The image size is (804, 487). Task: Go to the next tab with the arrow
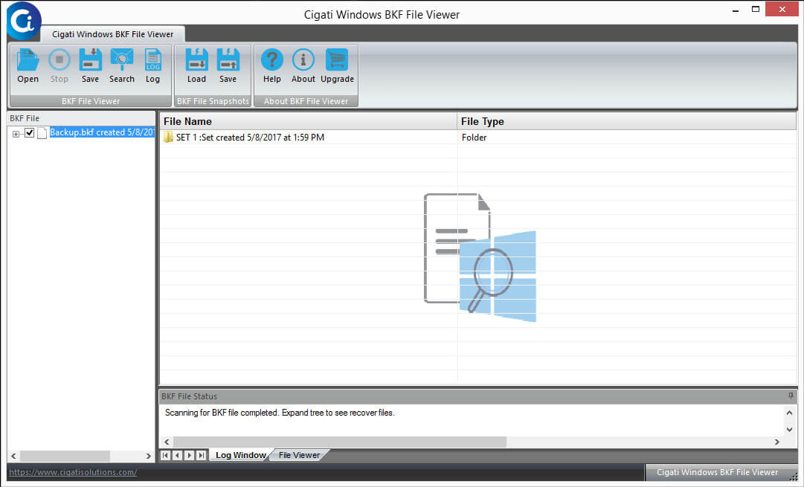[x=189, y=455]
